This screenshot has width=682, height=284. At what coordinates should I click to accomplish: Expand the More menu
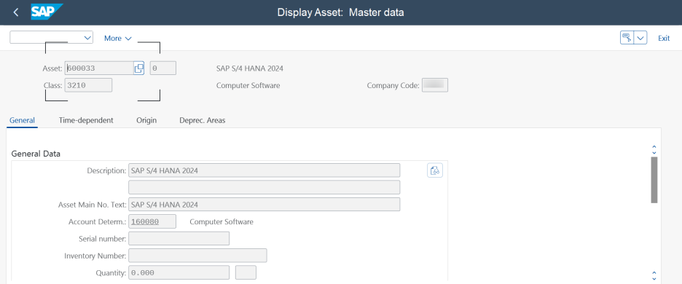(118, 39)
